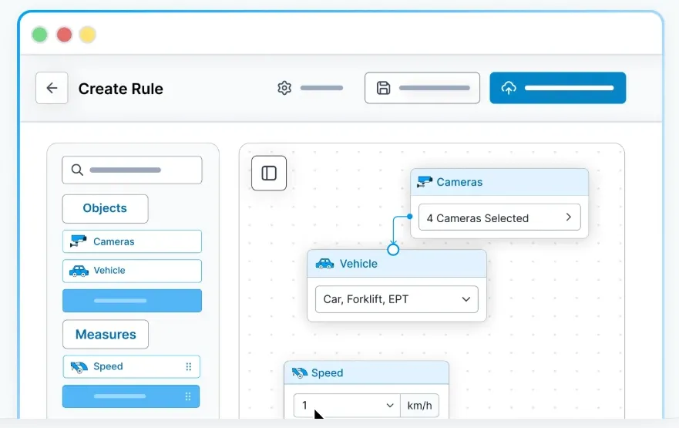Open the 4 Cameras Selected selector
The image size is (679, 428).
pos(499,217)
